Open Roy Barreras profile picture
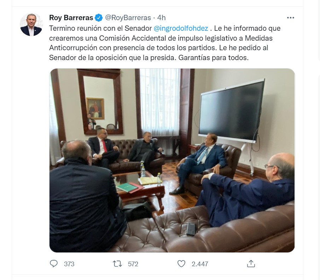 coord(31,24)
